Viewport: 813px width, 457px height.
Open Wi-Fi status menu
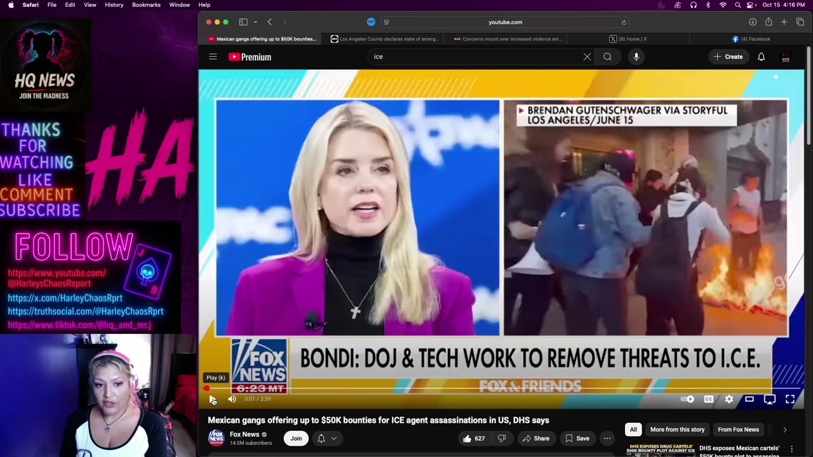tap(723, 4)
